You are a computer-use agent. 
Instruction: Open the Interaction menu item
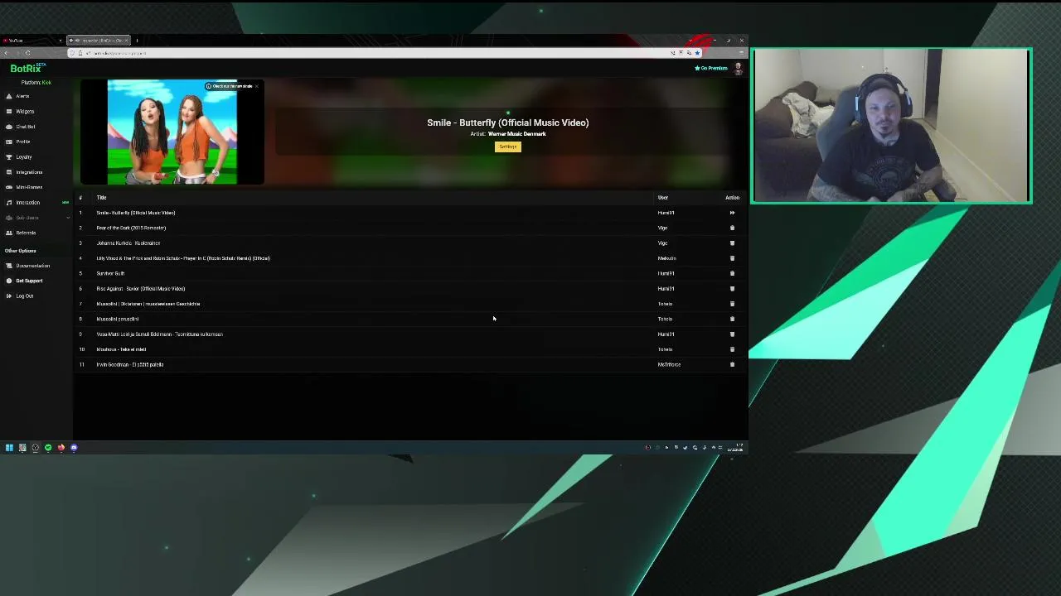28,203
